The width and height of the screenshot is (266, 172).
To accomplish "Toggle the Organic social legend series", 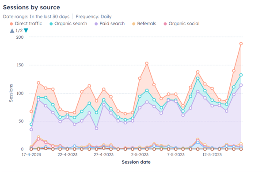I will [182, 24].
